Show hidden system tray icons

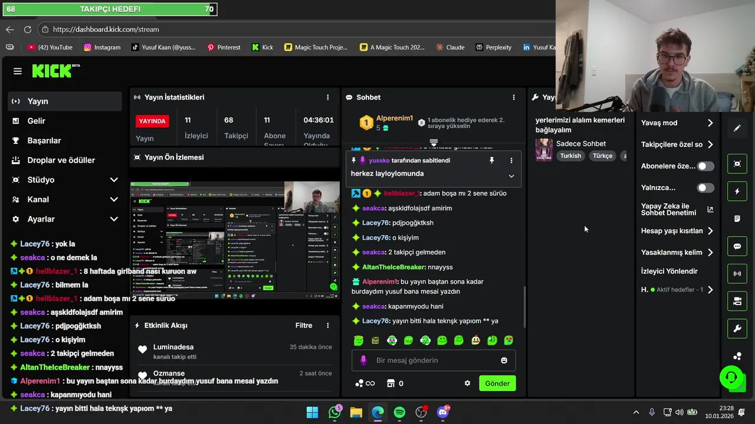[x=636, y=412]
